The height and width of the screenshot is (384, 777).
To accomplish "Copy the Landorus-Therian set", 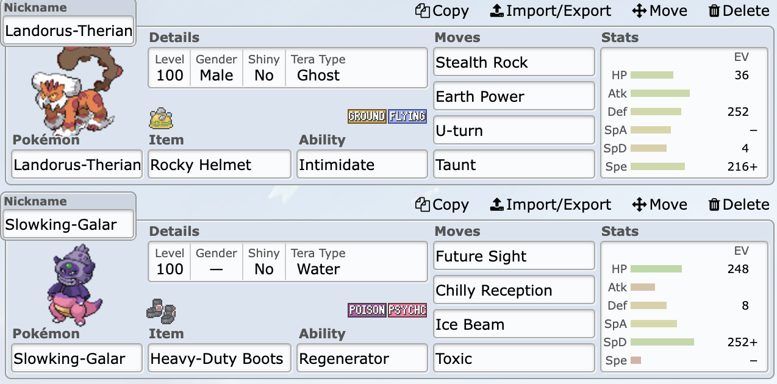I will point(442,11).
